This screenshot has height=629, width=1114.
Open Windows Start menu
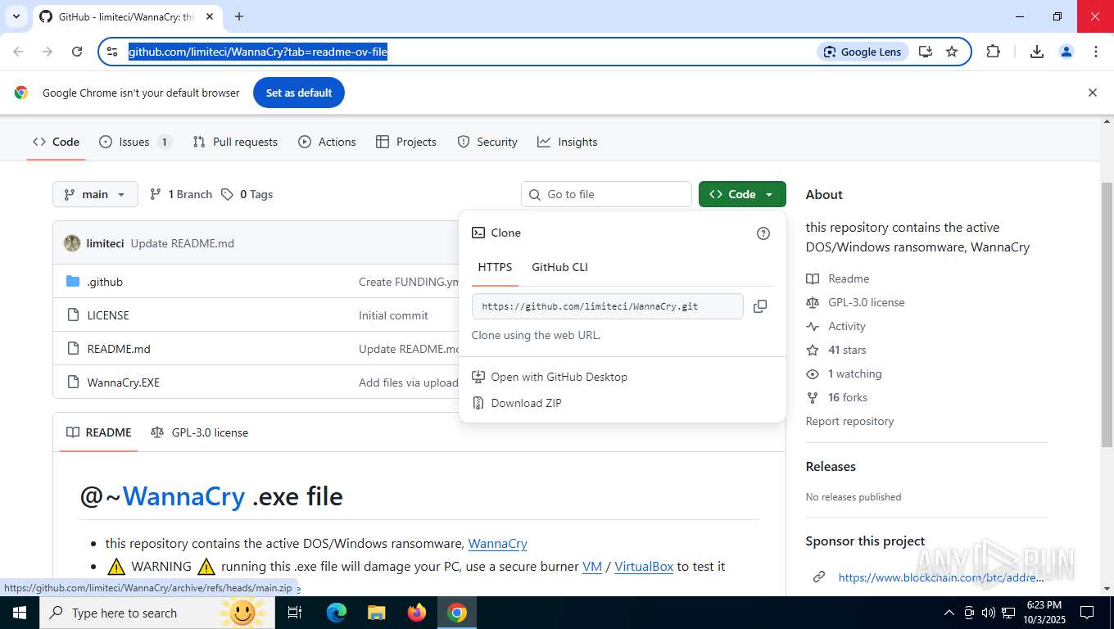pos(20,613)
